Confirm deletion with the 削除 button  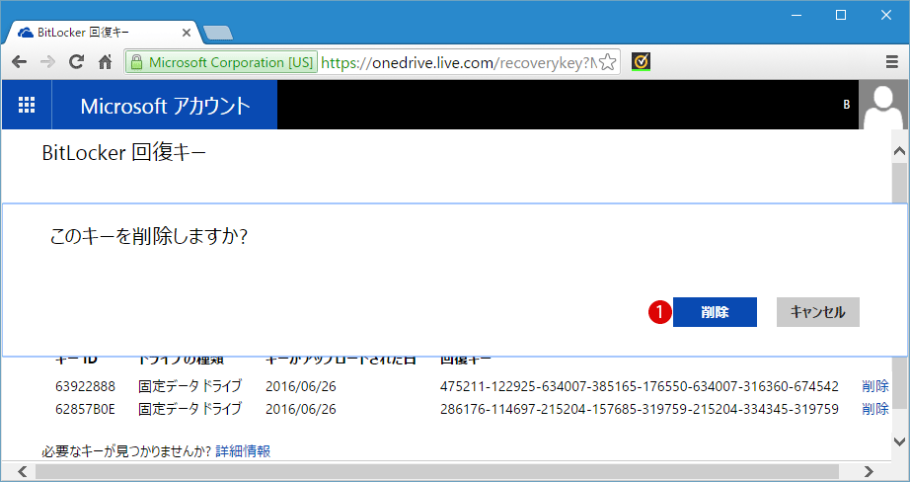click(x=715, y=312)
